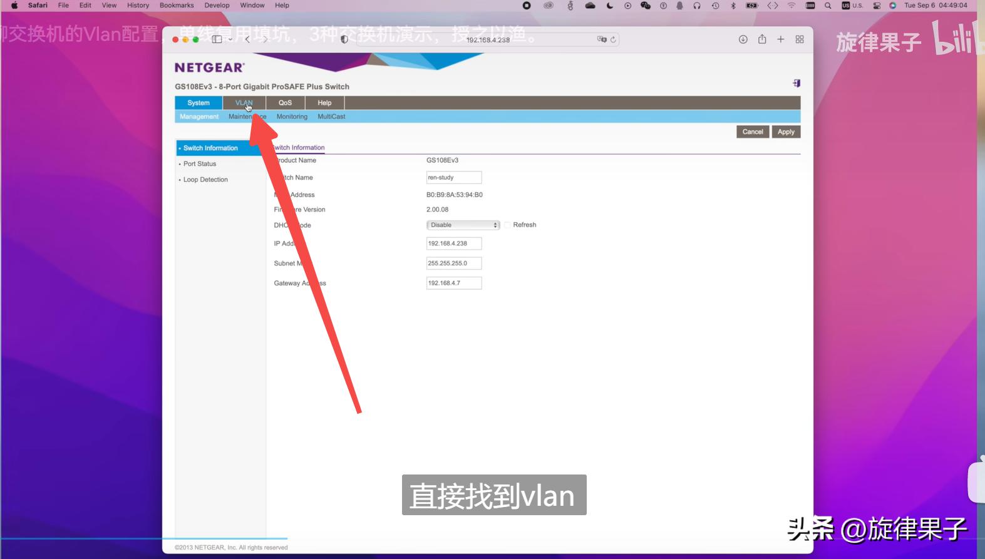Screen dimensions: 985x559
Task: Click the Do Not Disturb moon icon
Action: coord(610,5)
